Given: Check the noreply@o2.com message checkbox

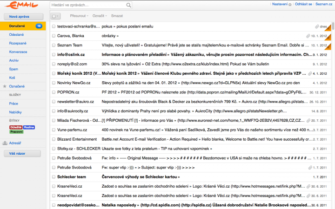Looking at the screenshot, I should 54,64.
